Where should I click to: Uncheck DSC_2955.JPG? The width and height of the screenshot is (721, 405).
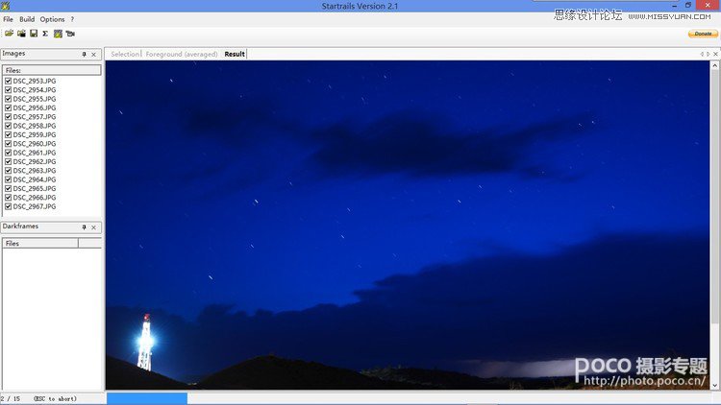coord(8,99)
